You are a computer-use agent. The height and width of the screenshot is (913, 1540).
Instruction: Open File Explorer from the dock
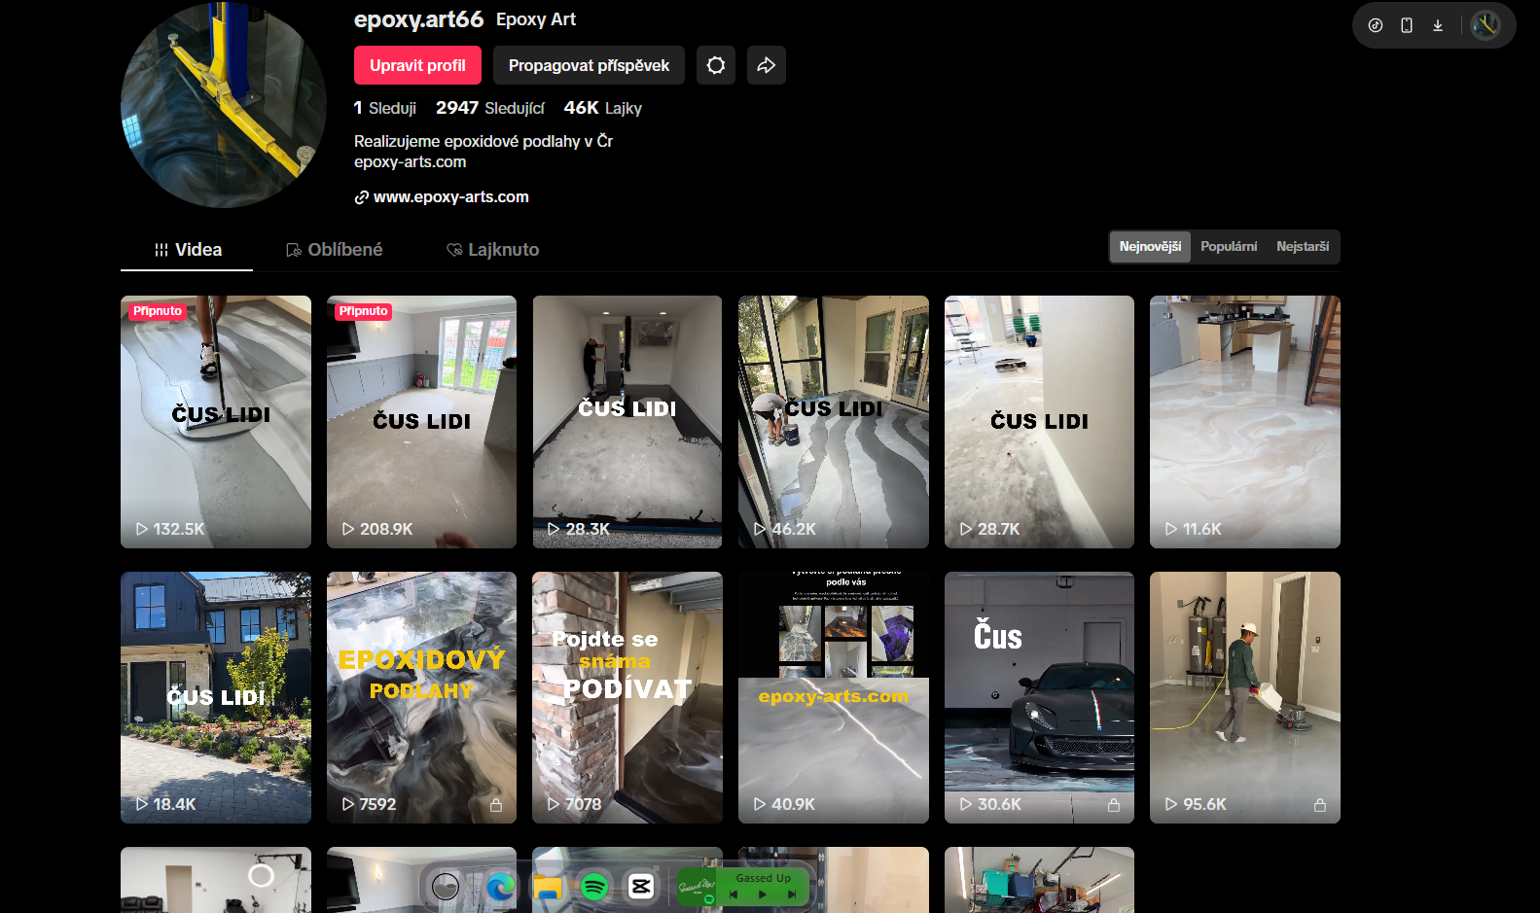tap(548, 886)
